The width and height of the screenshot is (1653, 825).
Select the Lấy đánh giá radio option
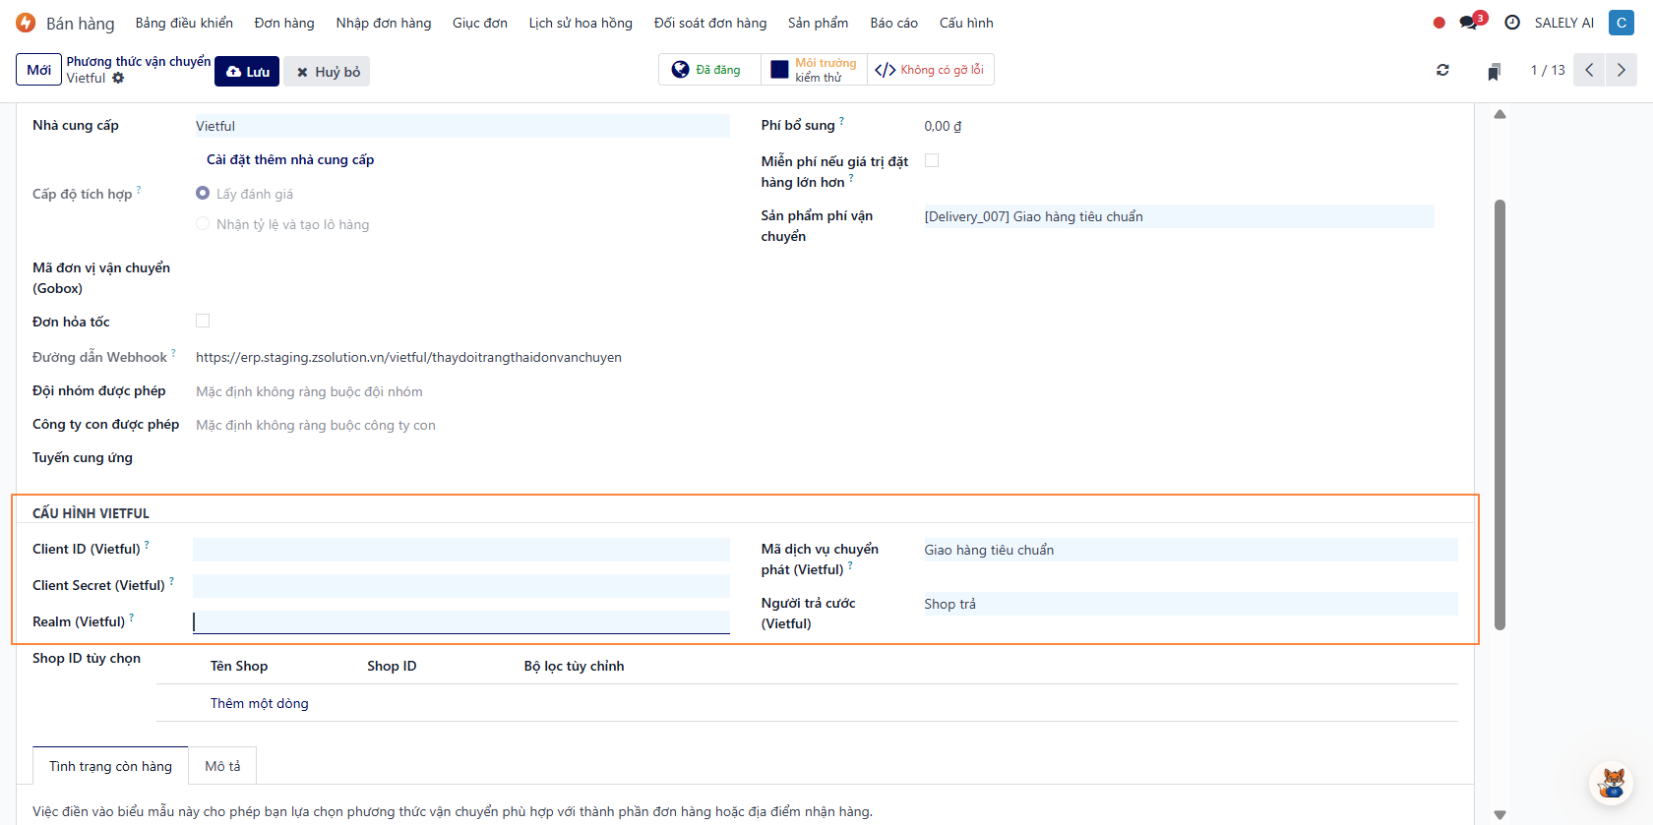pos(203,194)
